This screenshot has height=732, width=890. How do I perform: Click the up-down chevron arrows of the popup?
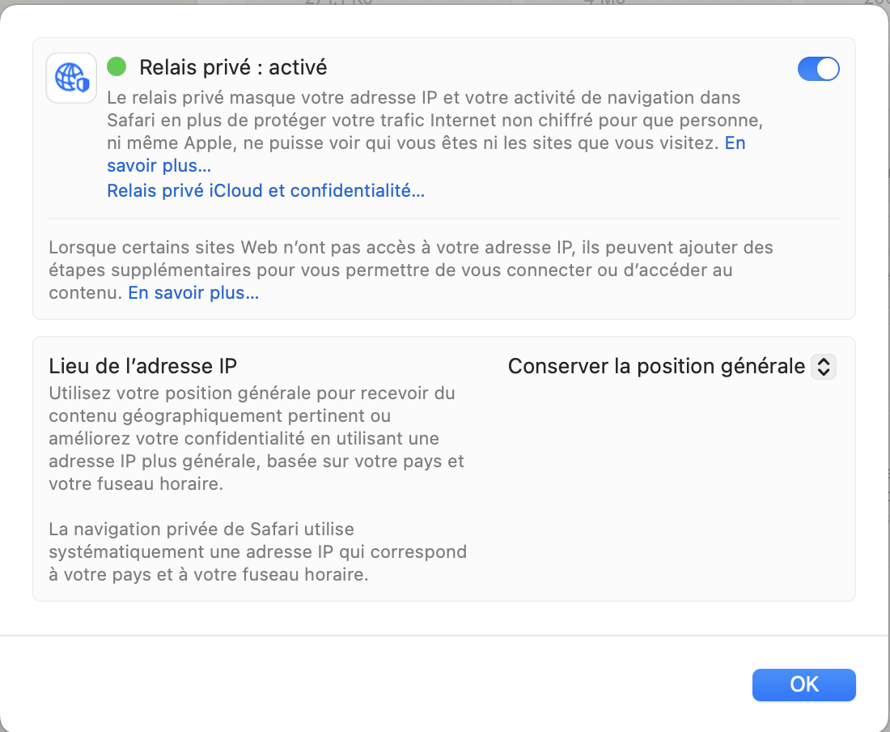pos(824,366)
